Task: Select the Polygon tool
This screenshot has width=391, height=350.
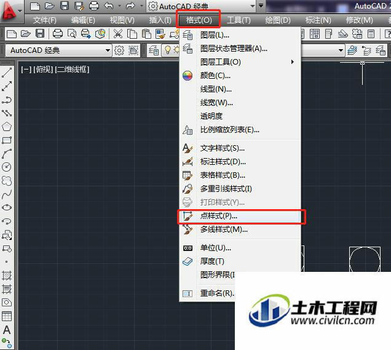Action: coord(7,127)
